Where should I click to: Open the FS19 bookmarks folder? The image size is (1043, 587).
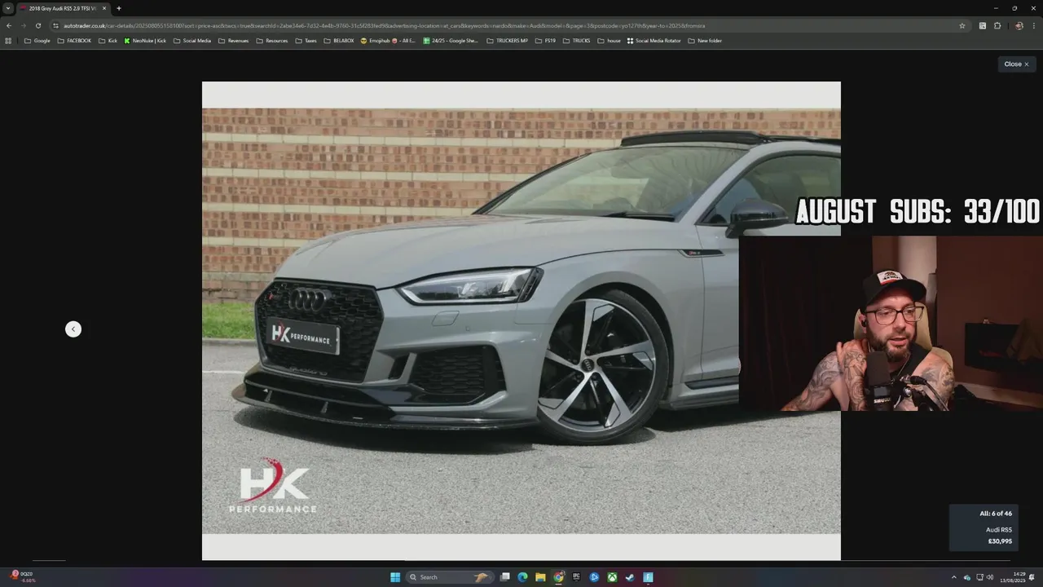[545, 41]
